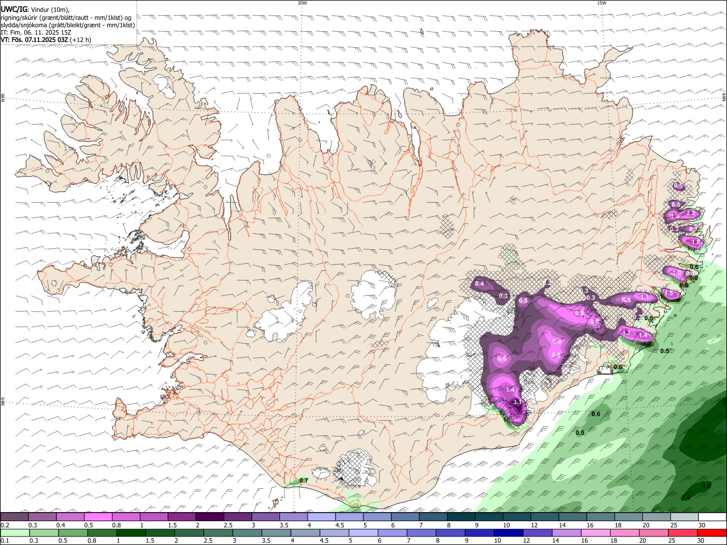Click the 0.7 rain value on southwest coast
The width and height of the screenshot is (727, 545).
pyautogui.click(x=304, y=480)
